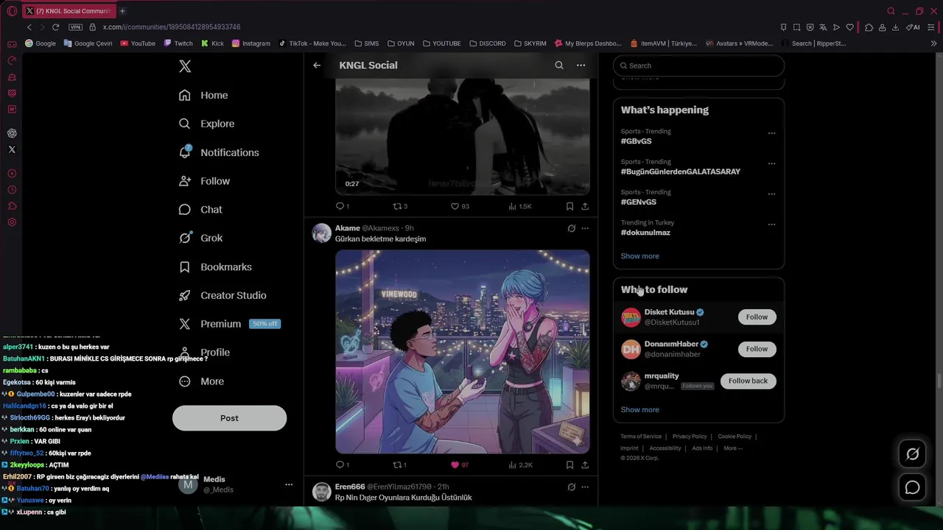Open the Explore page

[207, 124]
